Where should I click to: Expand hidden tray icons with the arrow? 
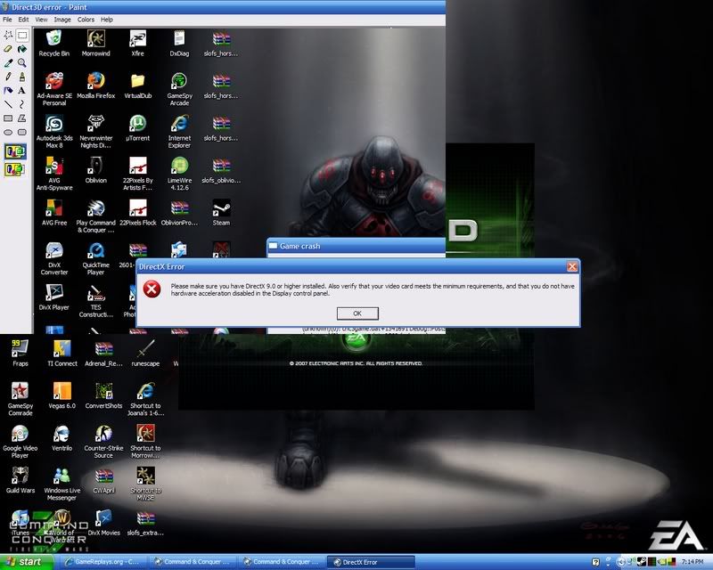(x=619, y=562)
